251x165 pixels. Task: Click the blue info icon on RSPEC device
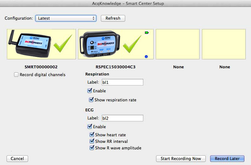(146, 56)
